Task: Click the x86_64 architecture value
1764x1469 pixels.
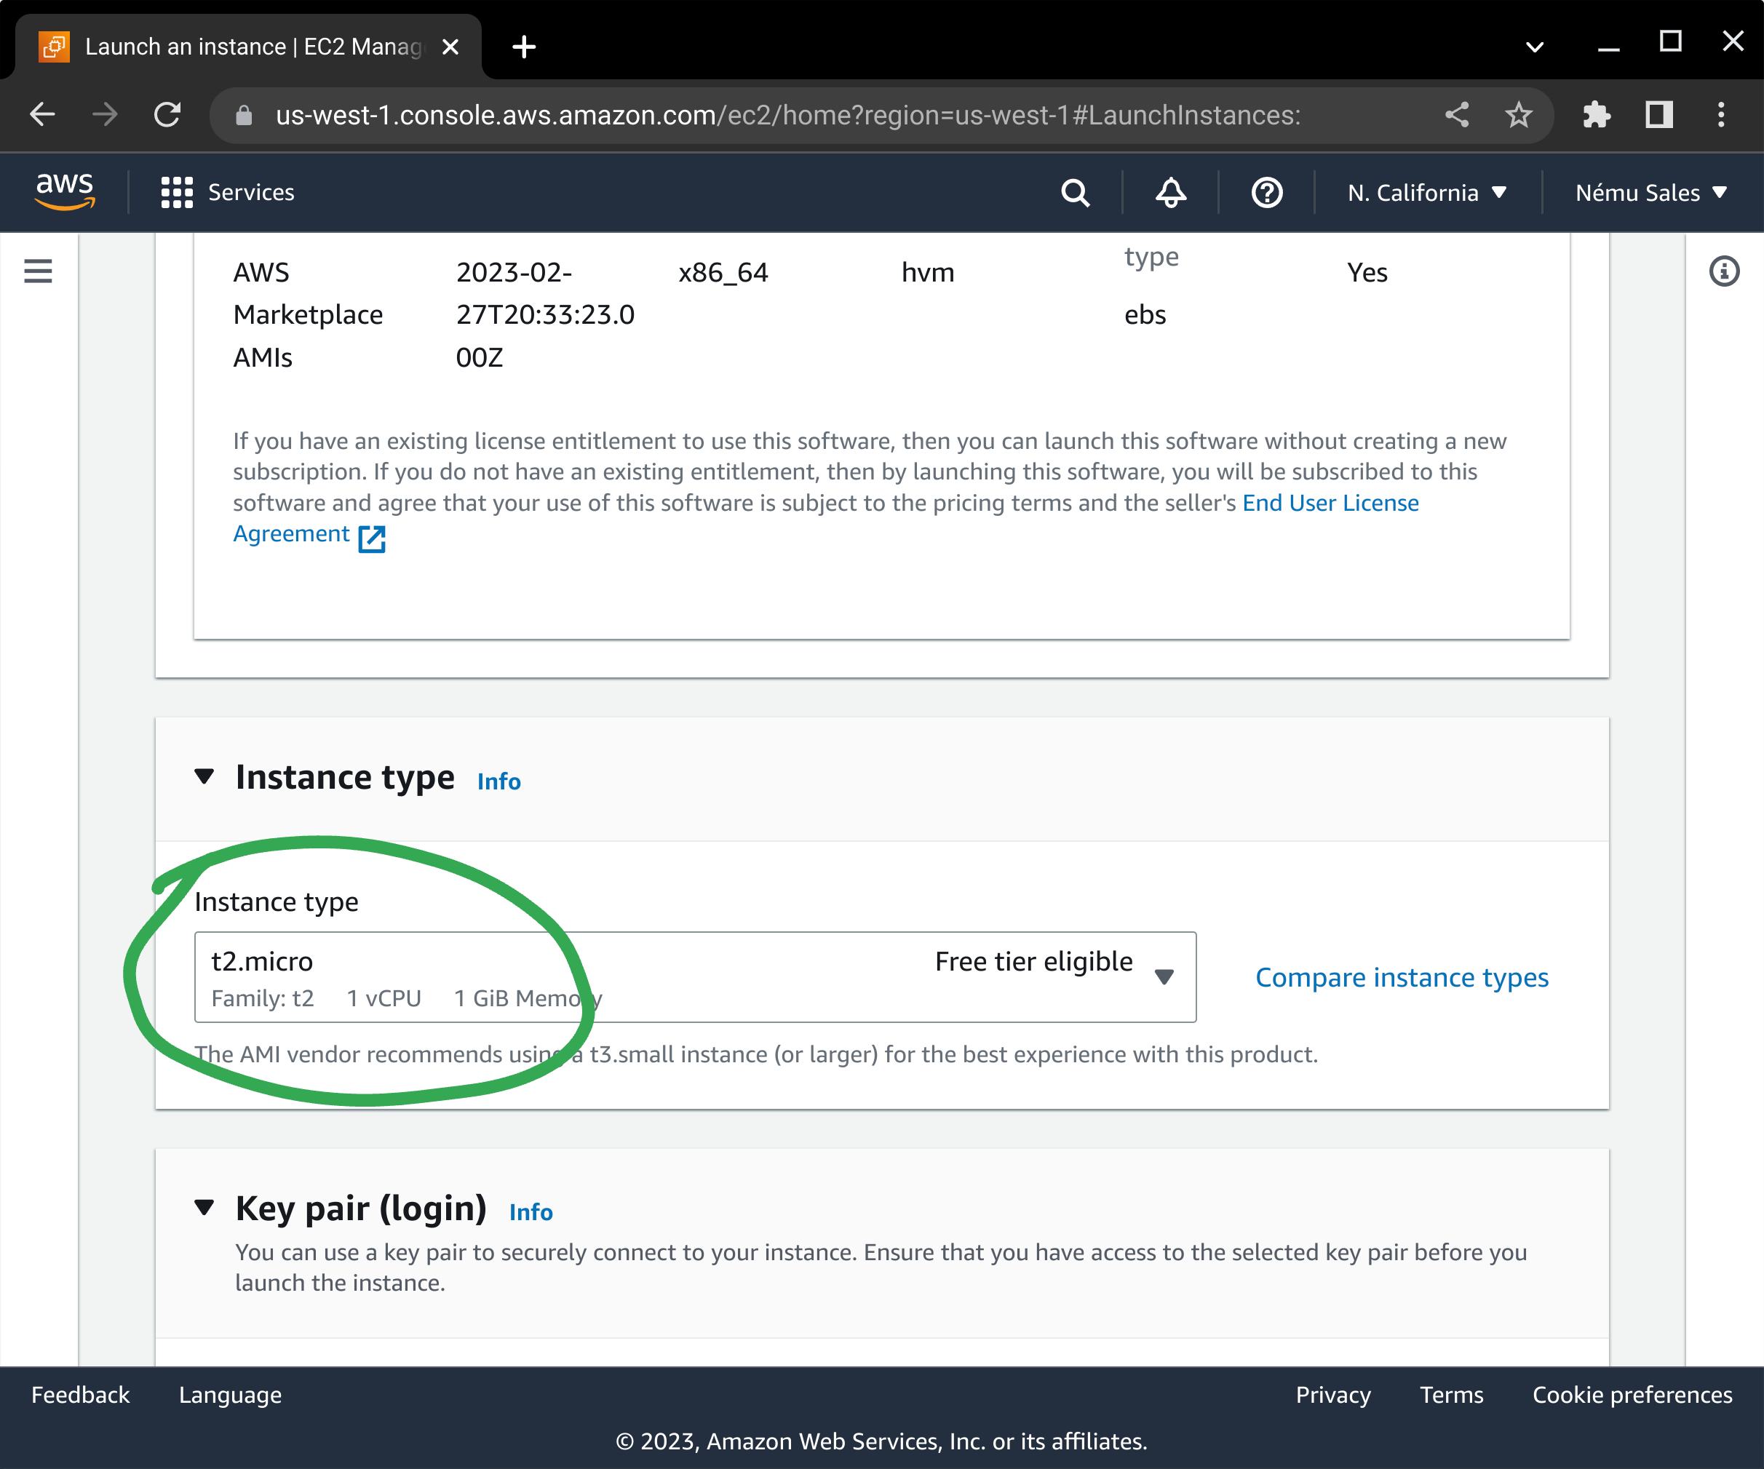Action: pyautogui.click(x=723, y=272)
